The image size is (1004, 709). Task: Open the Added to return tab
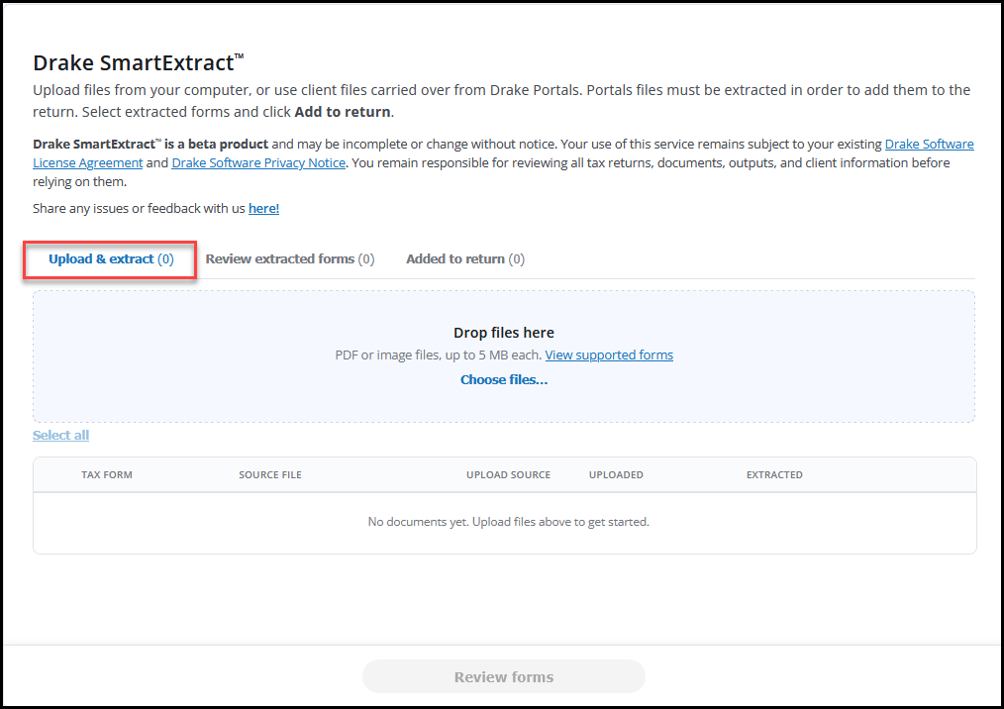464,259
